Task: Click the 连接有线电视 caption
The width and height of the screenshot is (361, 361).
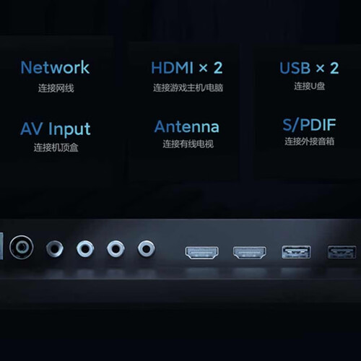Action: pos(188,144)
